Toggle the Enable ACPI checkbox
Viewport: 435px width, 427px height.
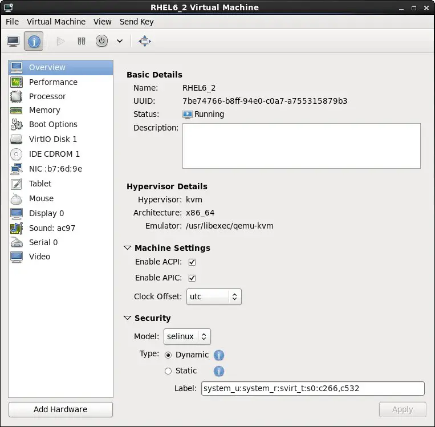coord(192,262)
